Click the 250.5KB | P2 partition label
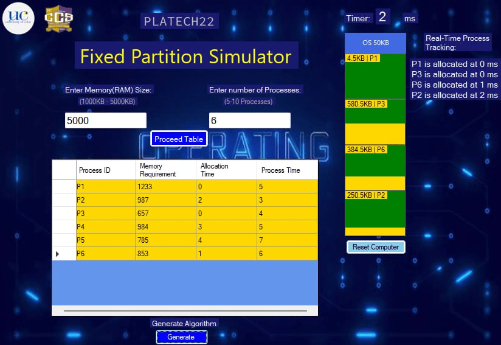The image size is (501, 345). (366, 195)
